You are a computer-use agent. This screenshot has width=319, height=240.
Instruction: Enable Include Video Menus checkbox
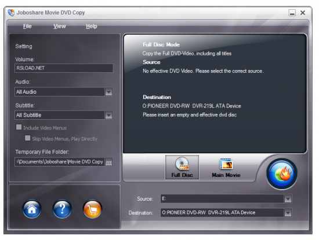19,127
